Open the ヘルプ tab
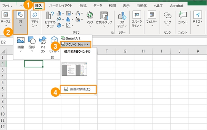Screen dimensions: 207x130 point(158,6)
